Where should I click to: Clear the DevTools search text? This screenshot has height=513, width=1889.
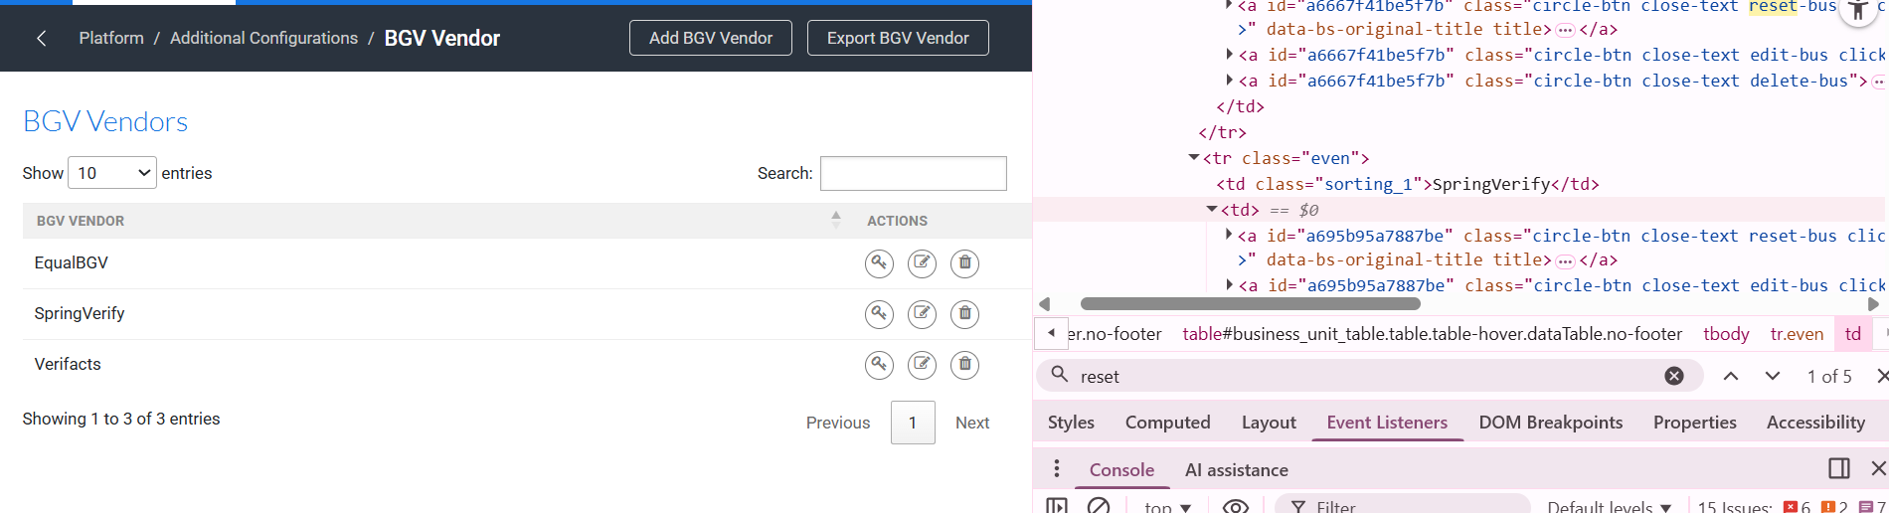point(1674,376)
